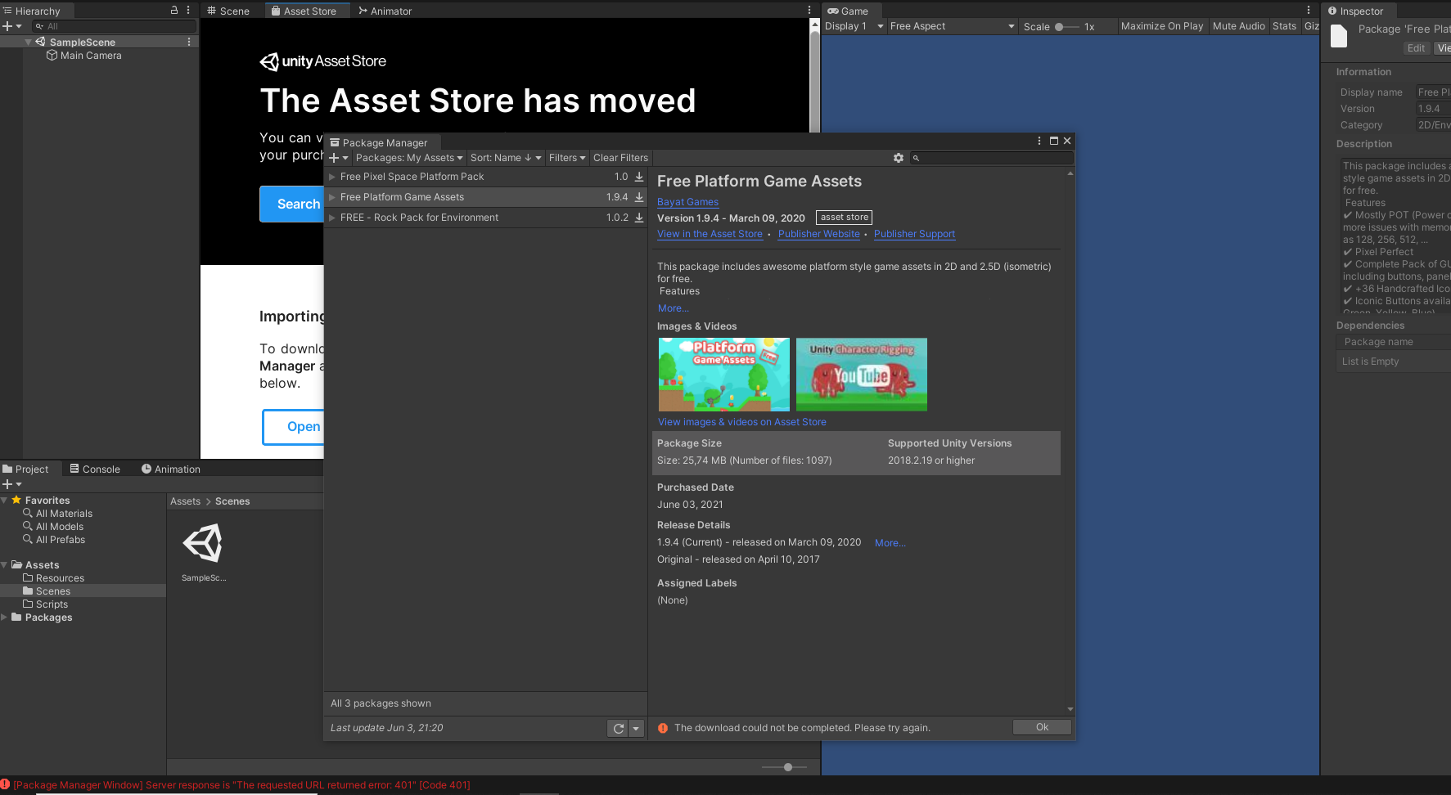Click Edit button in the Inspector
The image size is (1451, 795).
[1416, 48]
